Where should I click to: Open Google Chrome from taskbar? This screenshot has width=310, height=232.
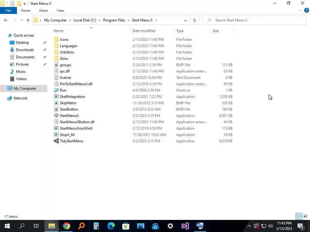pos(67,226)
